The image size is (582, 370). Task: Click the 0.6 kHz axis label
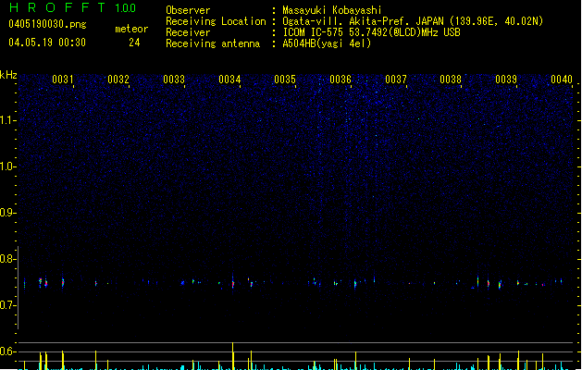click(7, 351)
